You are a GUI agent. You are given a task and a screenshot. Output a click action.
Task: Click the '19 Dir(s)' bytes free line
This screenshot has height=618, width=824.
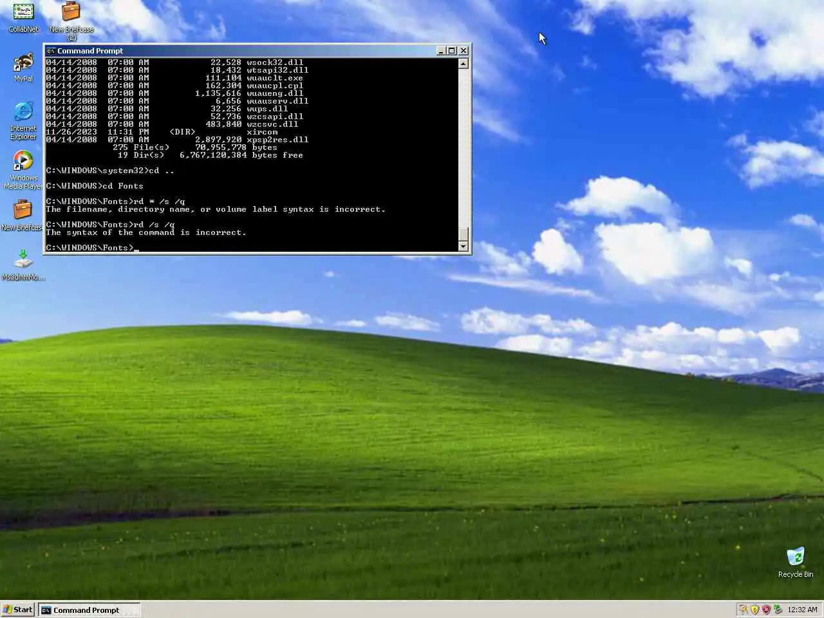coord(211,155)
